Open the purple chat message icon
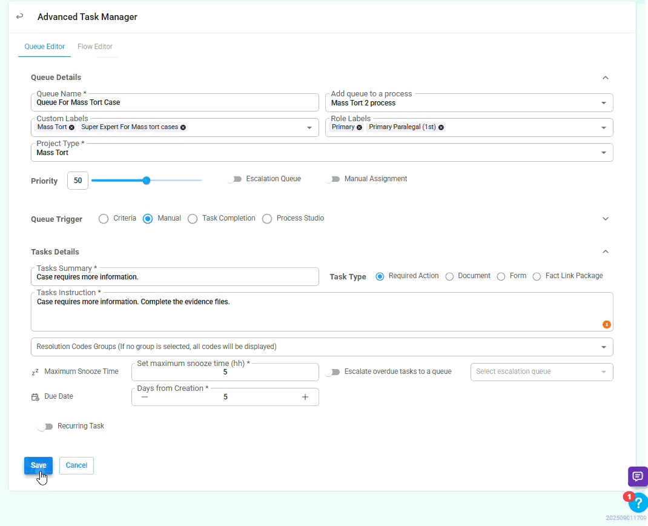The image size is (648, 526). [x=637, y=476]
